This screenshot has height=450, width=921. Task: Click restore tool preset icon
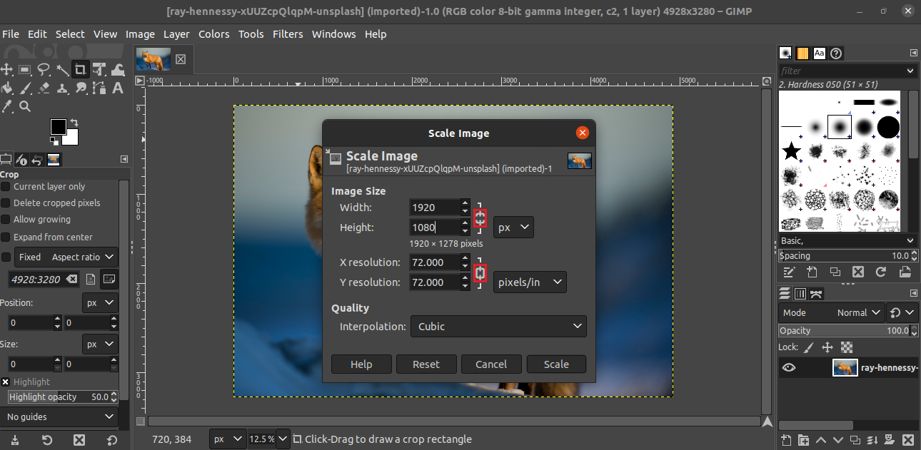[x=46, y=440]
